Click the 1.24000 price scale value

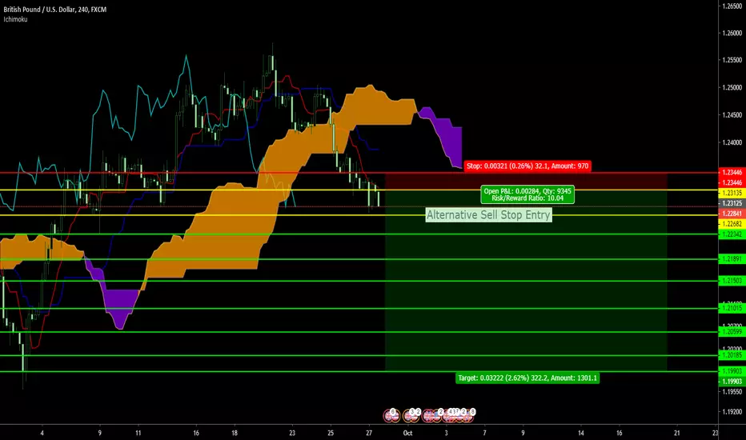tap(732, 142)
